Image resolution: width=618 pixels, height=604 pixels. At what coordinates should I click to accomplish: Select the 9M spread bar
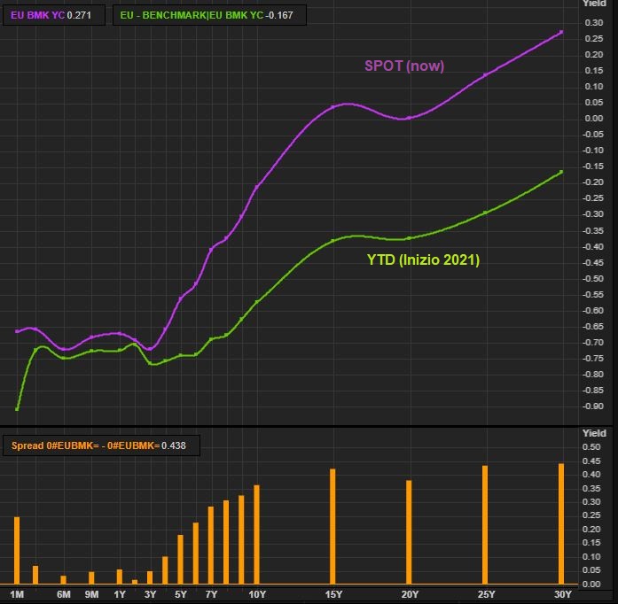click(x=91, y=578)
